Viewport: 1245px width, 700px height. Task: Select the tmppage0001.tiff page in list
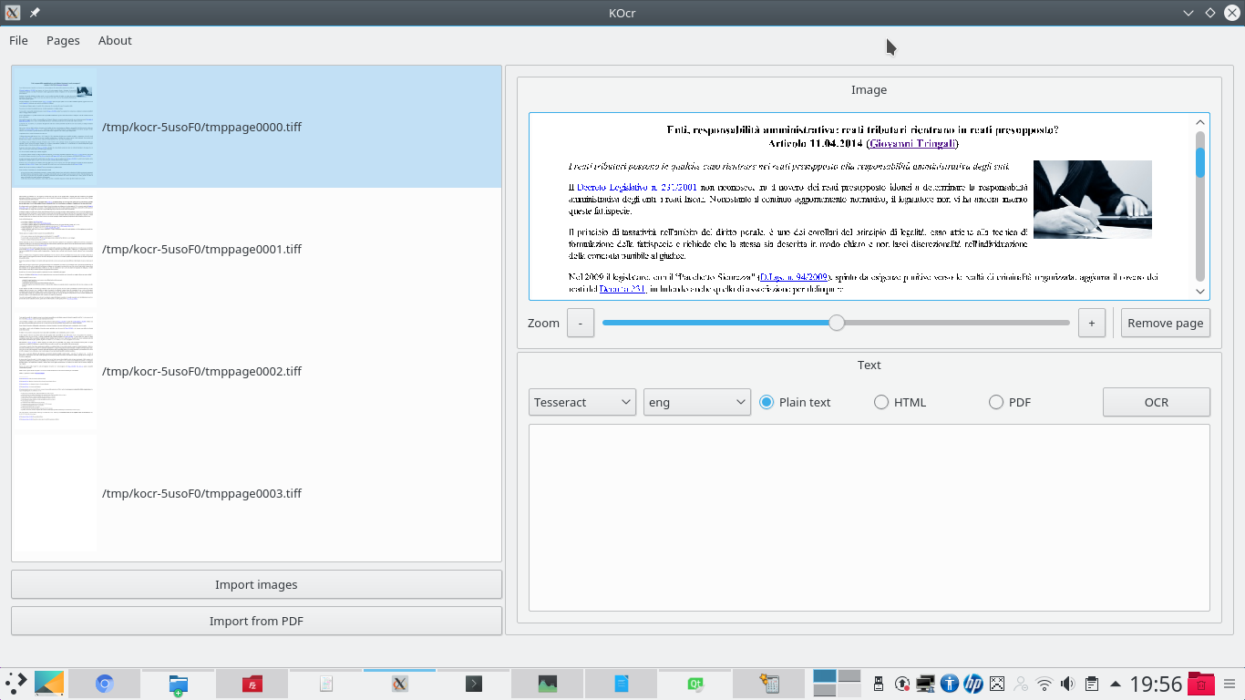pyautogui.click(x=256, y=249)
